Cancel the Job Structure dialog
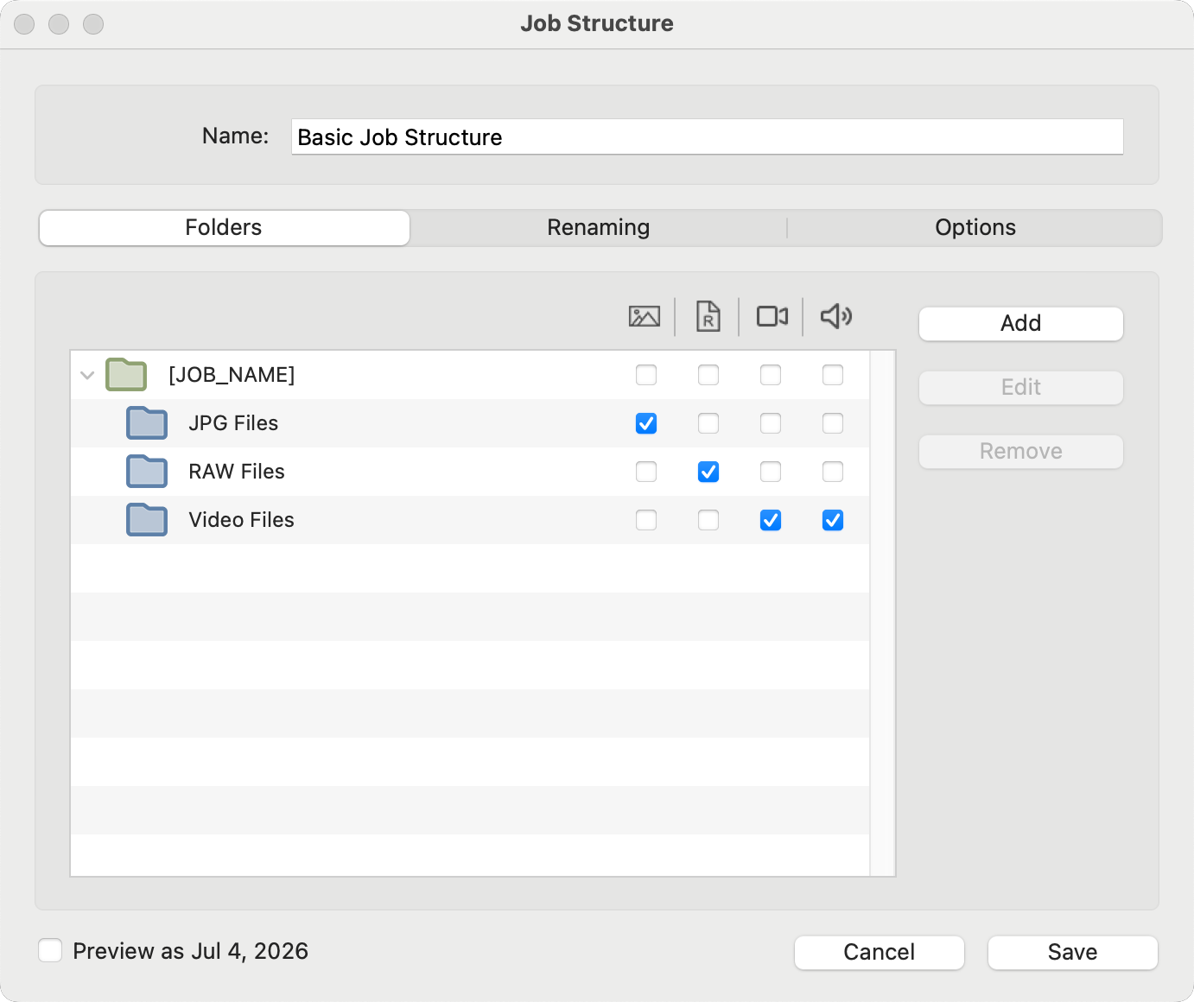This screenshot has width=1194, height=1002. pyautogui.click(x=879, y=952)
